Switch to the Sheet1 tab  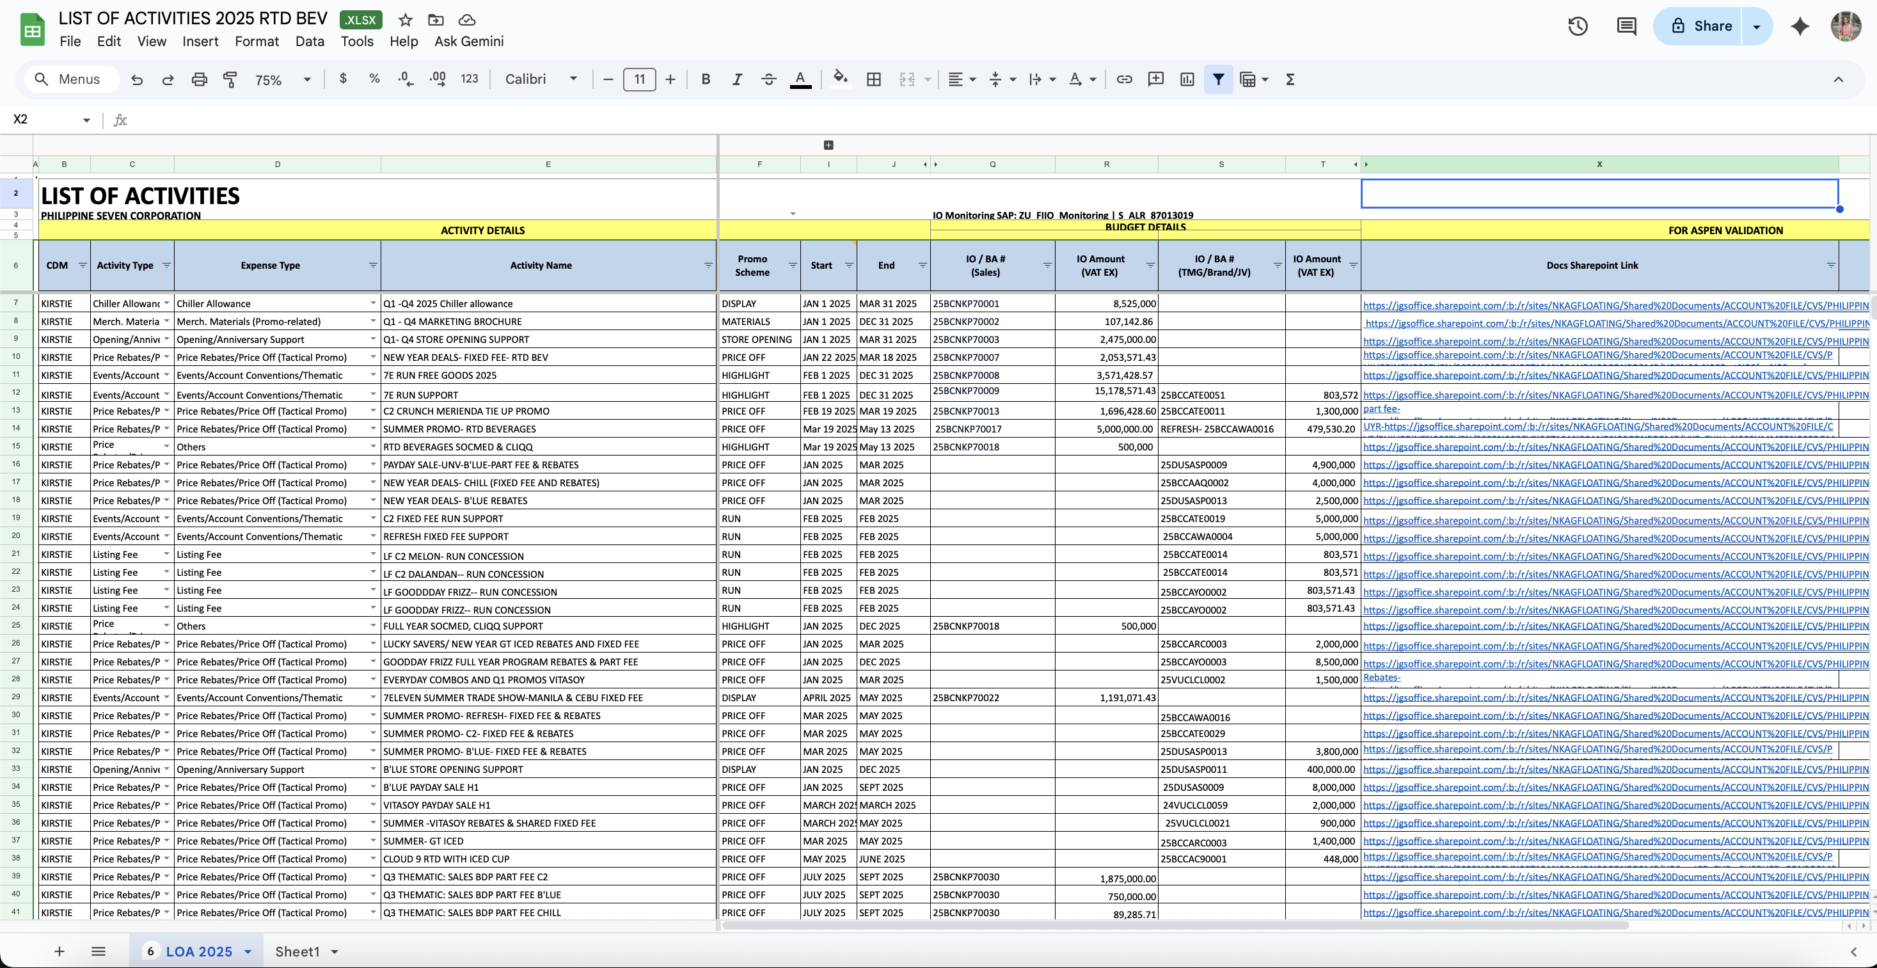[x=297, y=951]
